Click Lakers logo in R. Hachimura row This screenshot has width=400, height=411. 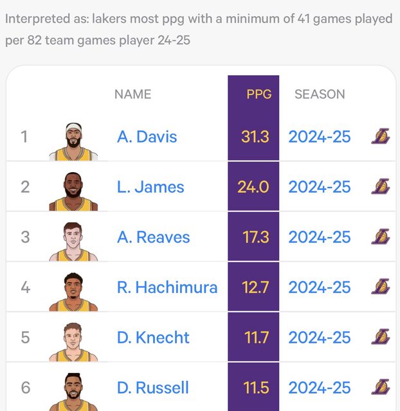tap(381, 287)
